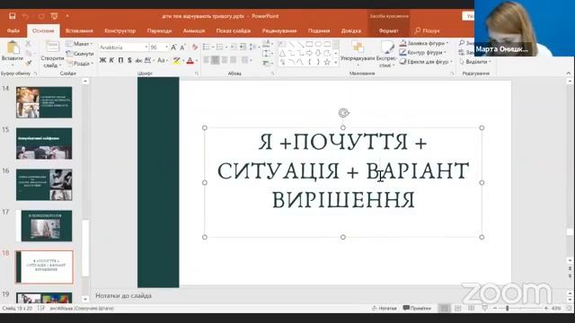Screen dimensions: 575x323
Task: Save the presentation with the floppy icon
Action: point(12,16)
